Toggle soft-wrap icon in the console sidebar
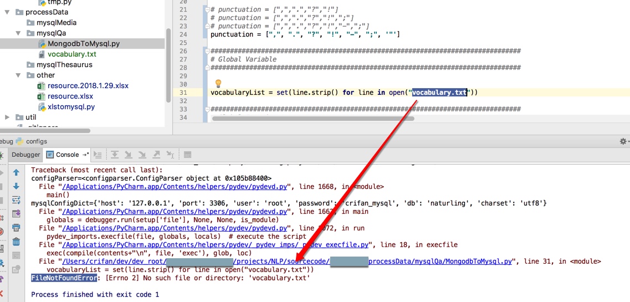 pos(16,200)
